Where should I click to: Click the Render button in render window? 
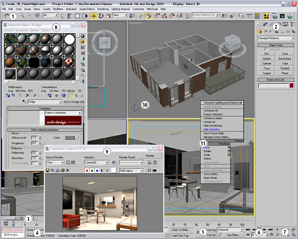pos(150,156)
